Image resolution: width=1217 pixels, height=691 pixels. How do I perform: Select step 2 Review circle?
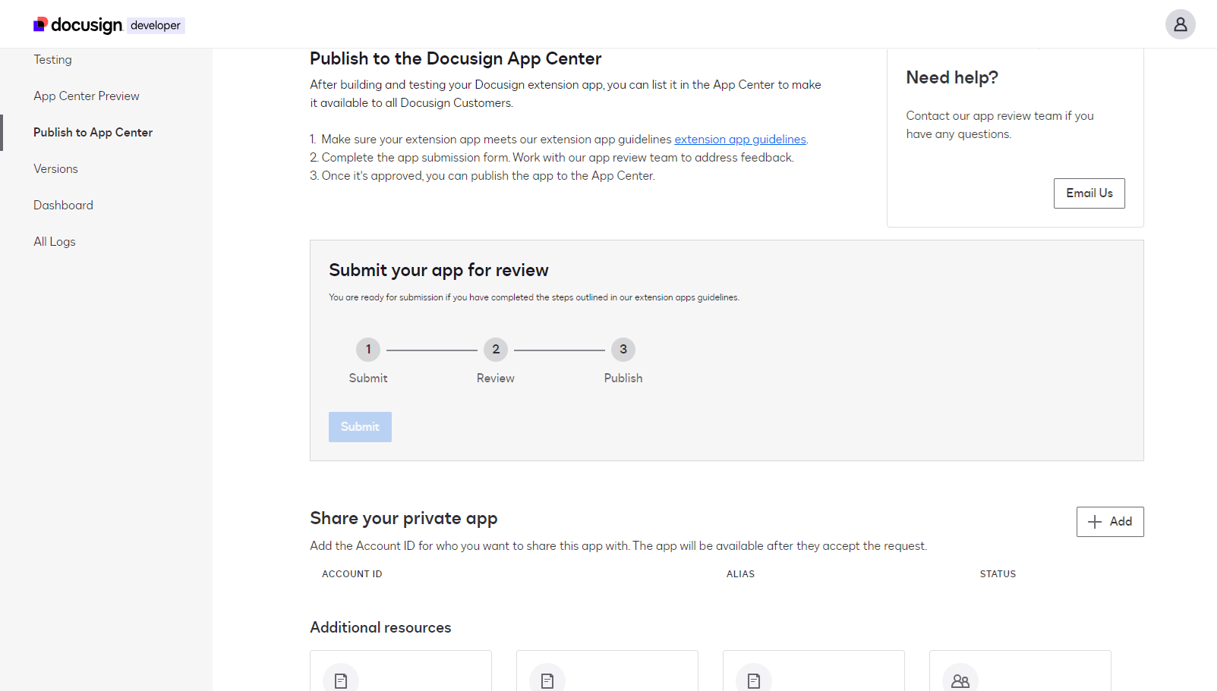point(496,350)
